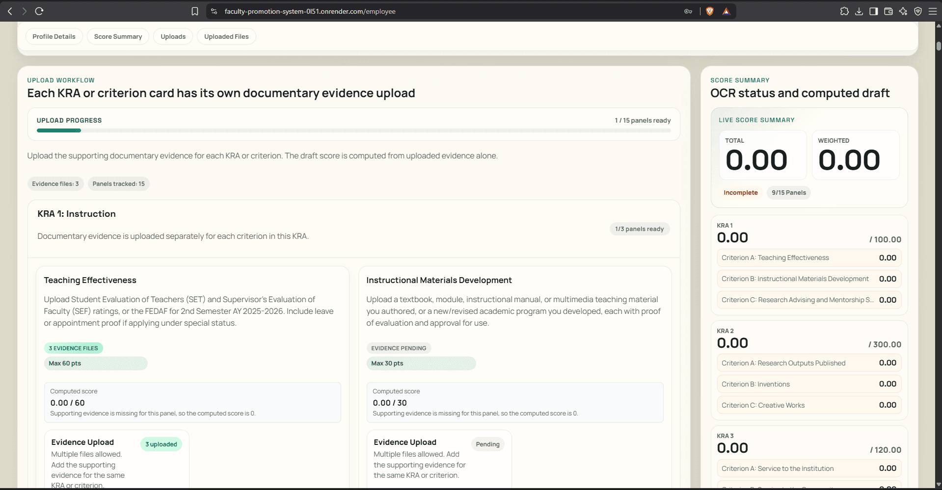
Task: Click the TOTAL score tile
Action: [x=763, y=155]
